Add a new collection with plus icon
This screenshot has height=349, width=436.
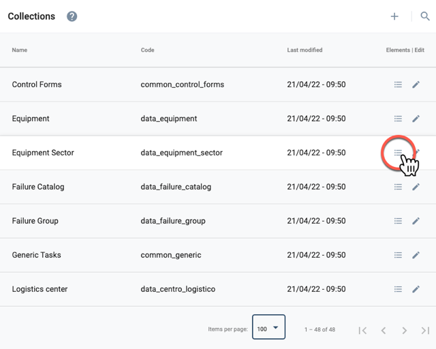(394, 16)
